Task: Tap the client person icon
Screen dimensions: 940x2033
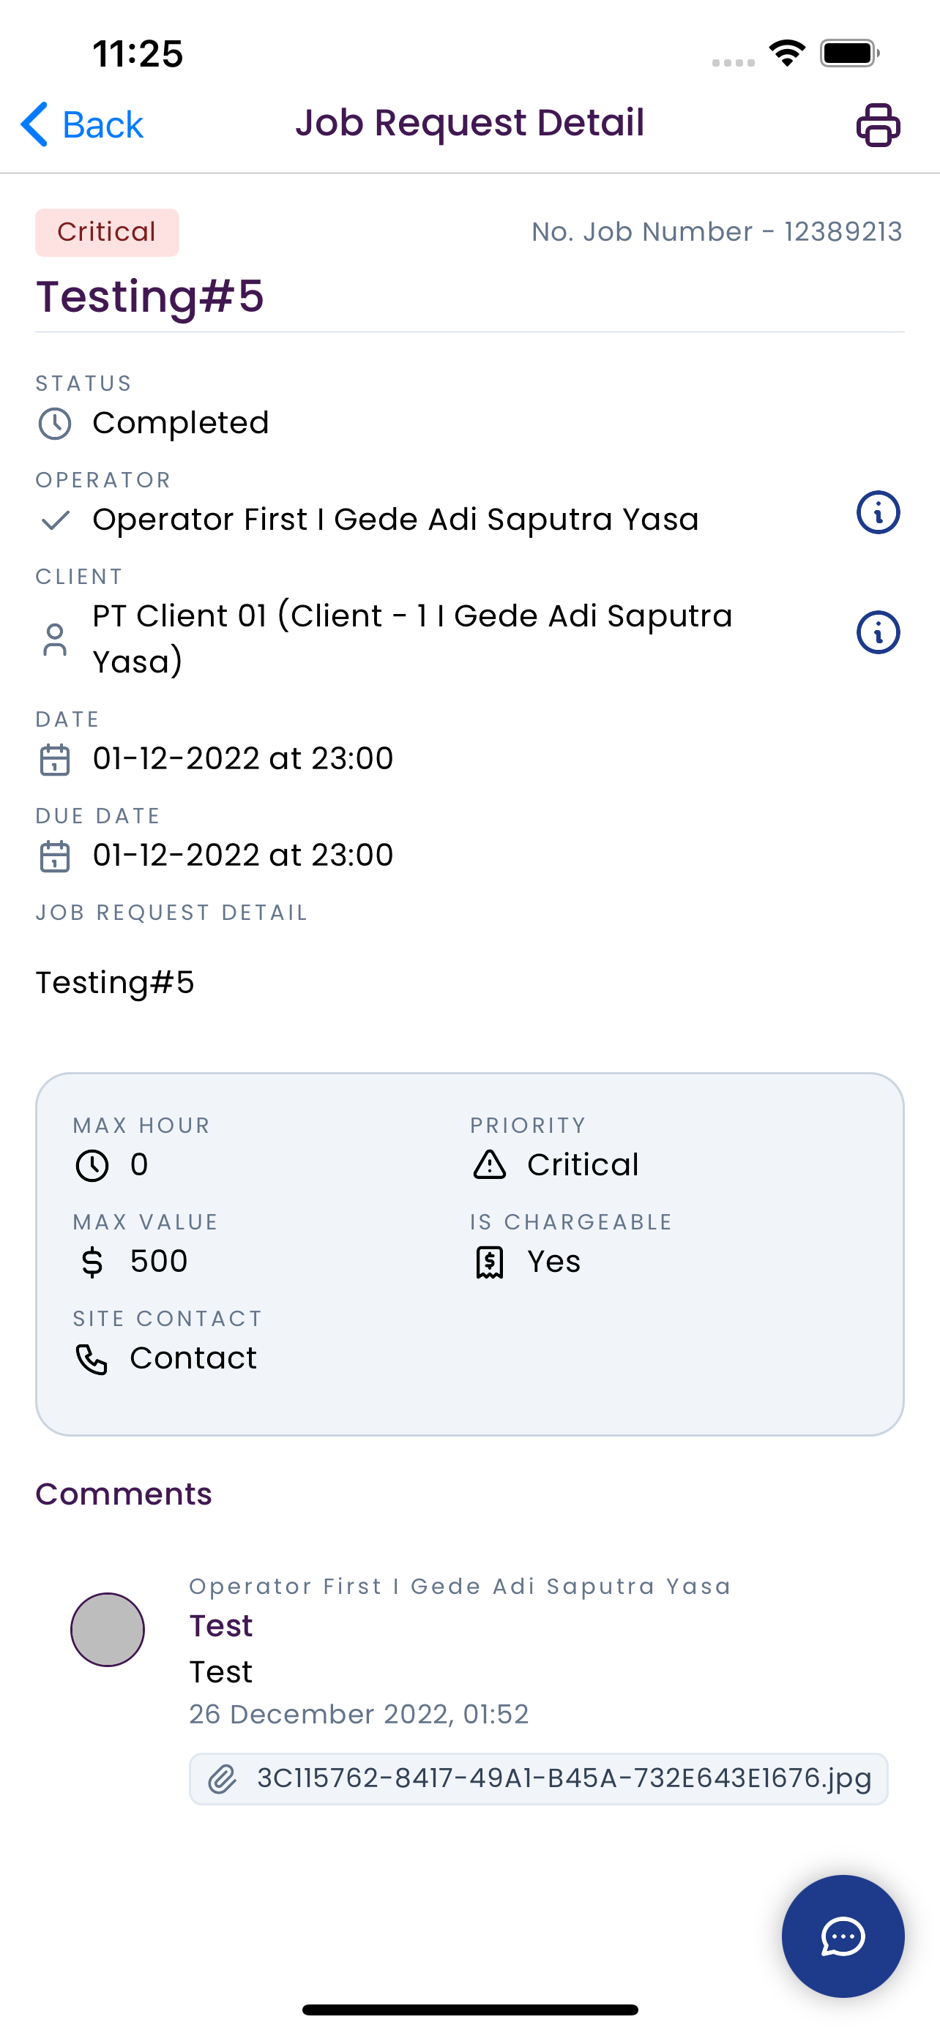Action: [54, 640]
